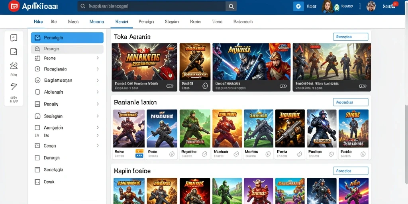Viewport: 408px width, 204px height.
Task: Click the round icon on the second featured banner
Action: (x=205, y=86)
